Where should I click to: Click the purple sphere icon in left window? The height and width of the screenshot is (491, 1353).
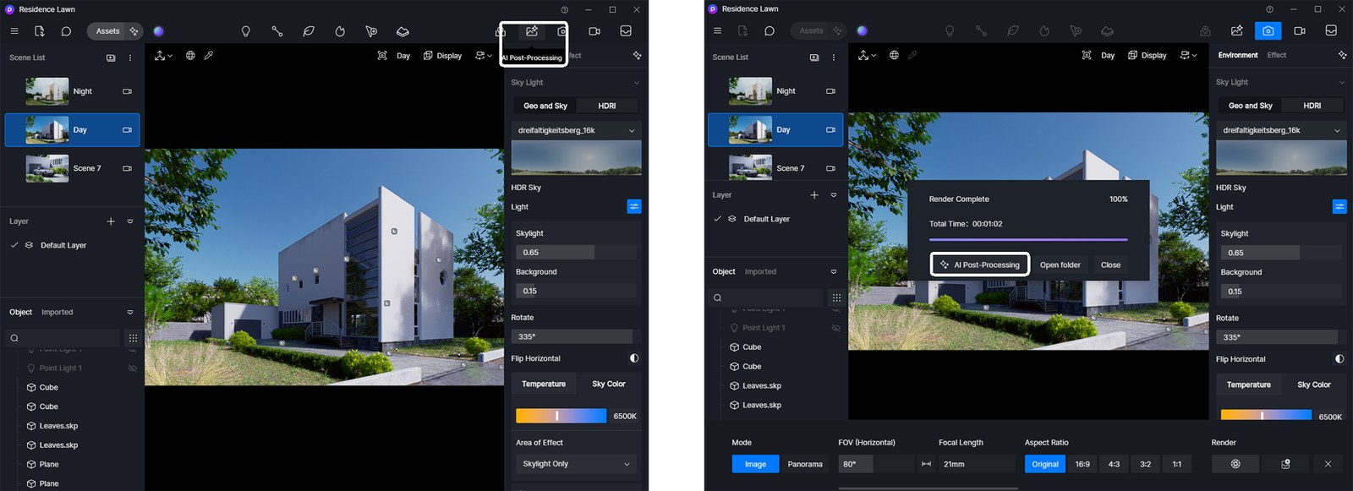pyautogui.click(x=158, y=31)
